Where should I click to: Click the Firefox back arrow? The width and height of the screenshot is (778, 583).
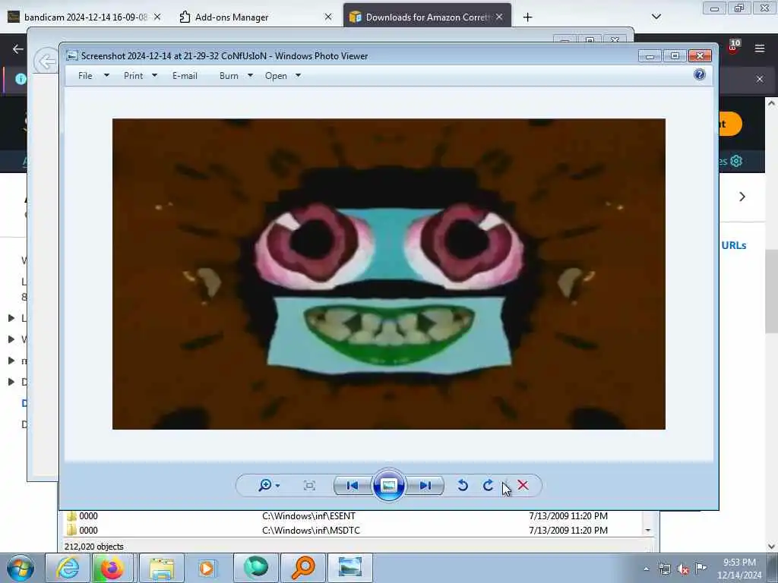[18, 49]
